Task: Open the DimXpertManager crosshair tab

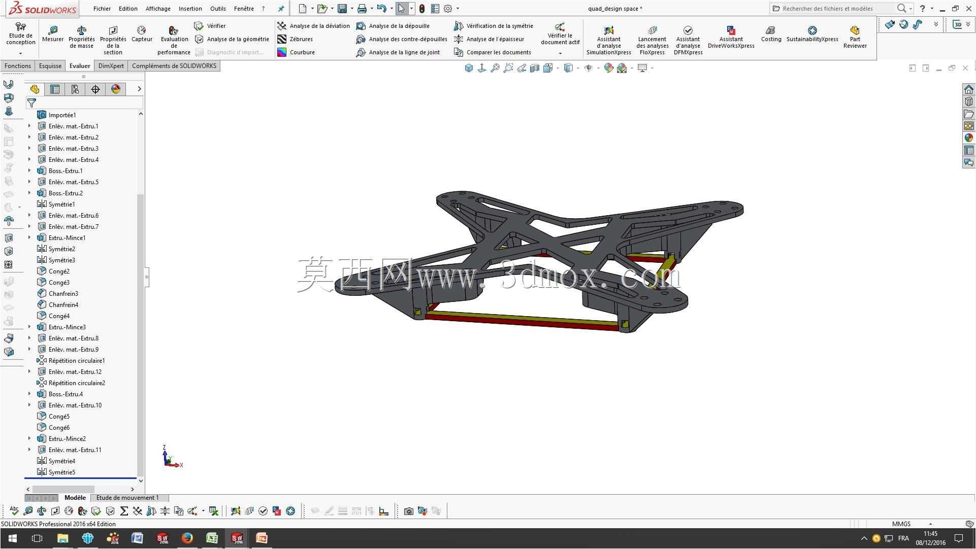Action: (95, 89)
